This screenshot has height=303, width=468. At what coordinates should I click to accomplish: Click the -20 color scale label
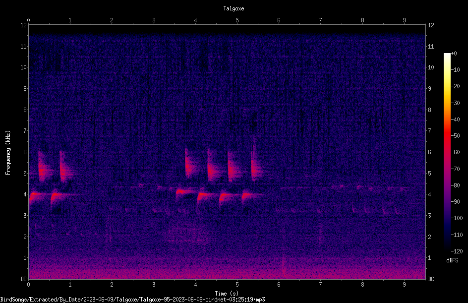[x=455, y=86]
